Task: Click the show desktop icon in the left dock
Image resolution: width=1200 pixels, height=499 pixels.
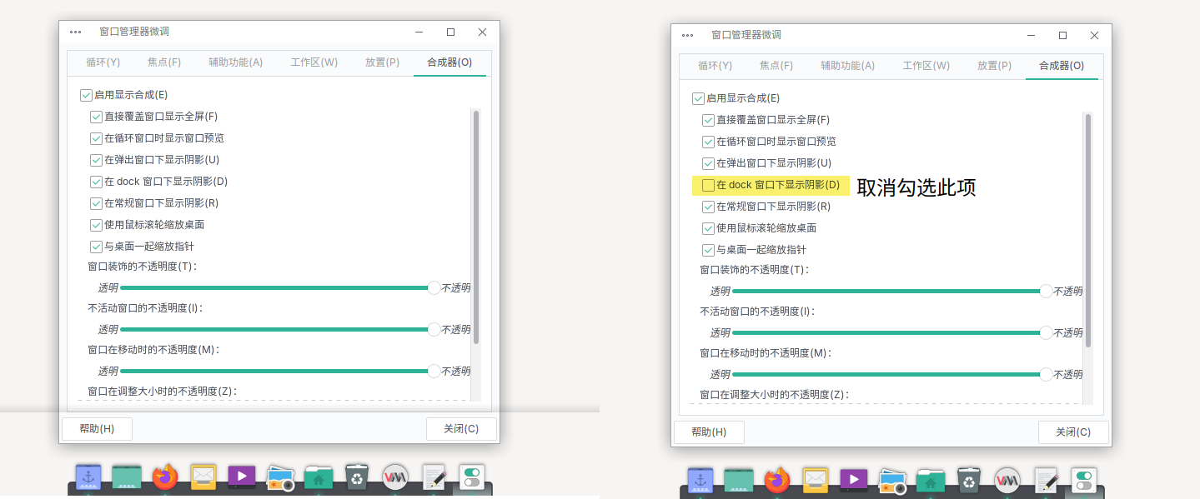Action: pos(127,477)
